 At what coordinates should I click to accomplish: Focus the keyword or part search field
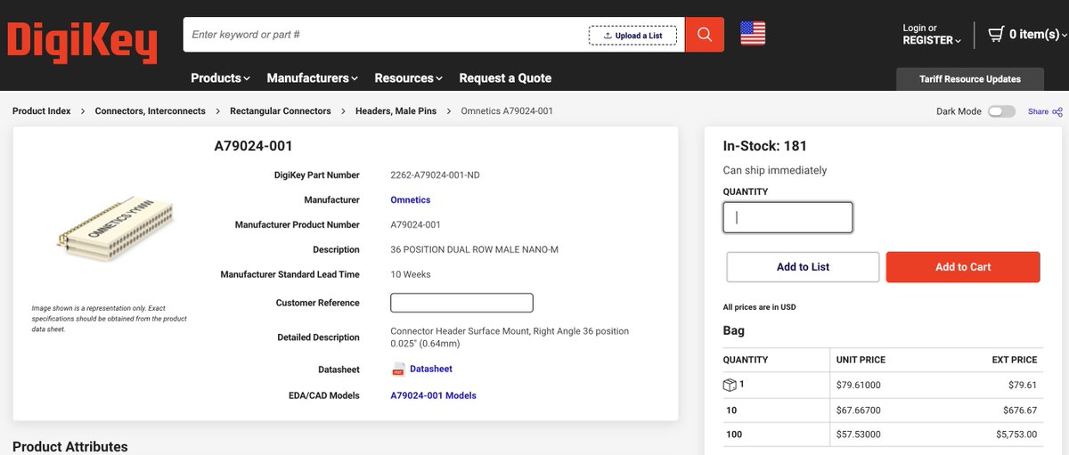coord(386,35)
